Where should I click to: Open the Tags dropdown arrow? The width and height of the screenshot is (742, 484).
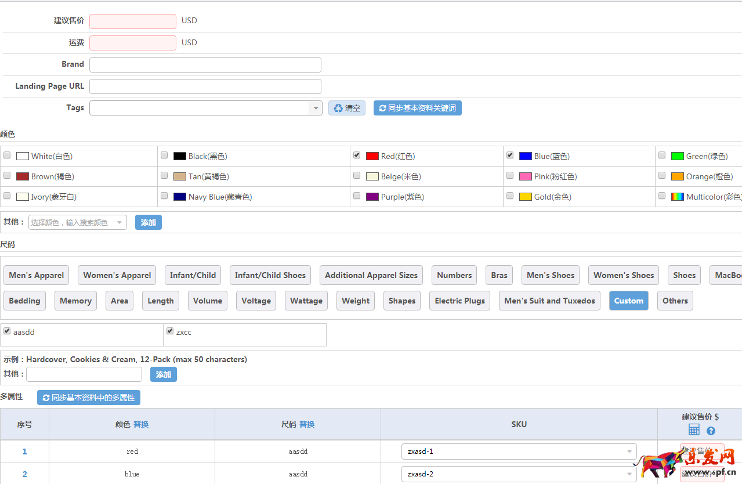tap(316, 108)
